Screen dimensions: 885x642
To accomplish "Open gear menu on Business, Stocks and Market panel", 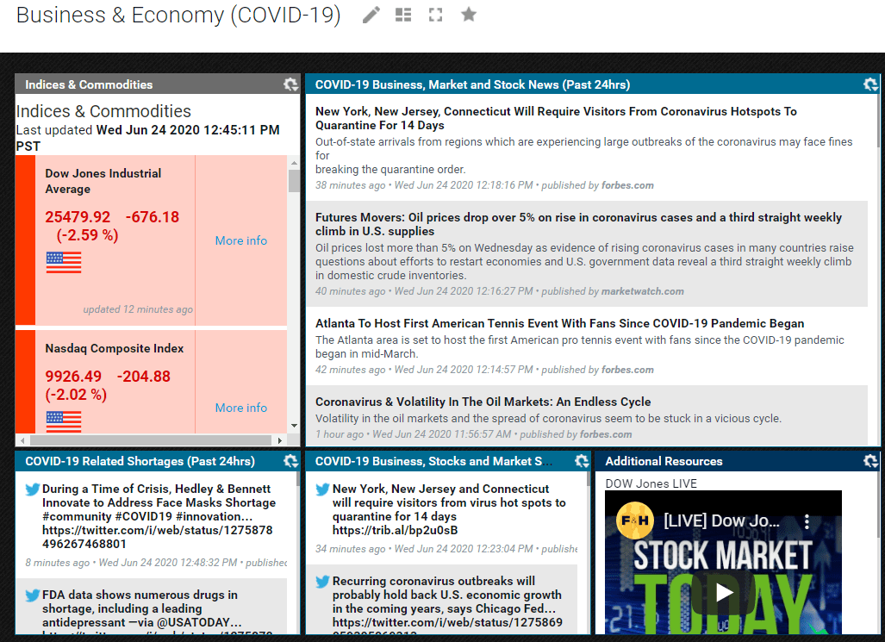I will [580, 461].
